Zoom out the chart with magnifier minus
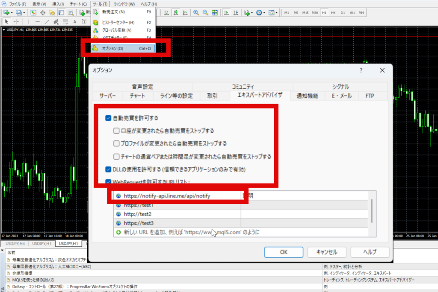 [x=205, y=12]
